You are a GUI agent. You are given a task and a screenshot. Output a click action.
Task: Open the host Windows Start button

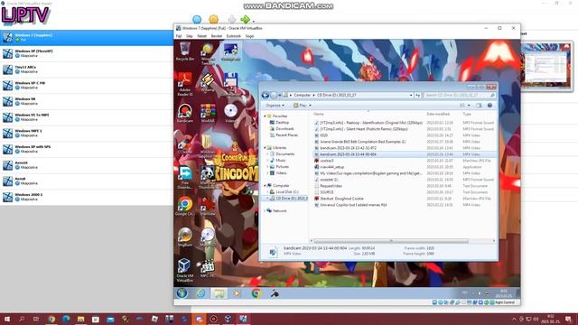click(x=6, y=319)
